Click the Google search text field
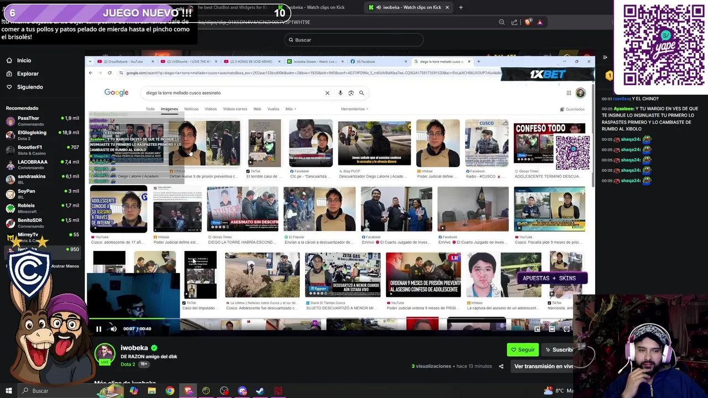Screen dimensions: 708x398 [232, 93]
